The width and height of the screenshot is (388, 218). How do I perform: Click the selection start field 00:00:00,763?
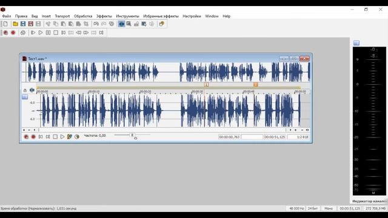coord(229,137)
